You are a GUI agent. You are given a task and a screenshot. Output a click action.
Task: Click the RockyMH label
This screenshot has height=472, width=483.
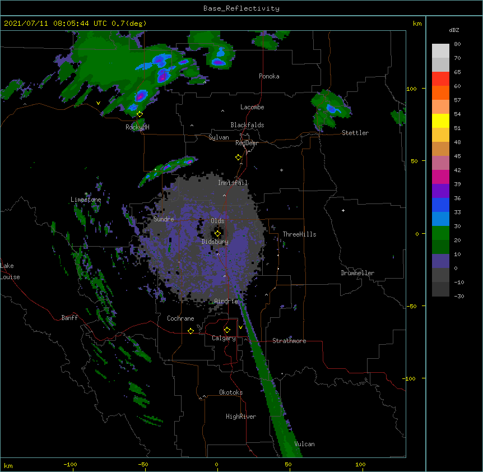click(x=137, y=127)
